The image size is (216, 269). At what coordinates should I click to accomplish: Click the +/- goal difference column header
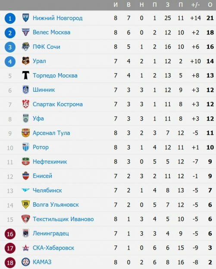pos(196,5)
